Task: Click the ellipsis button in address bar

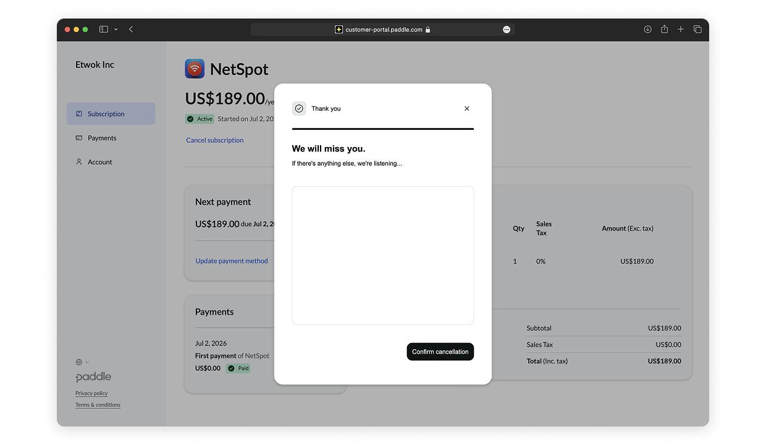Action: tap(507, 29)
